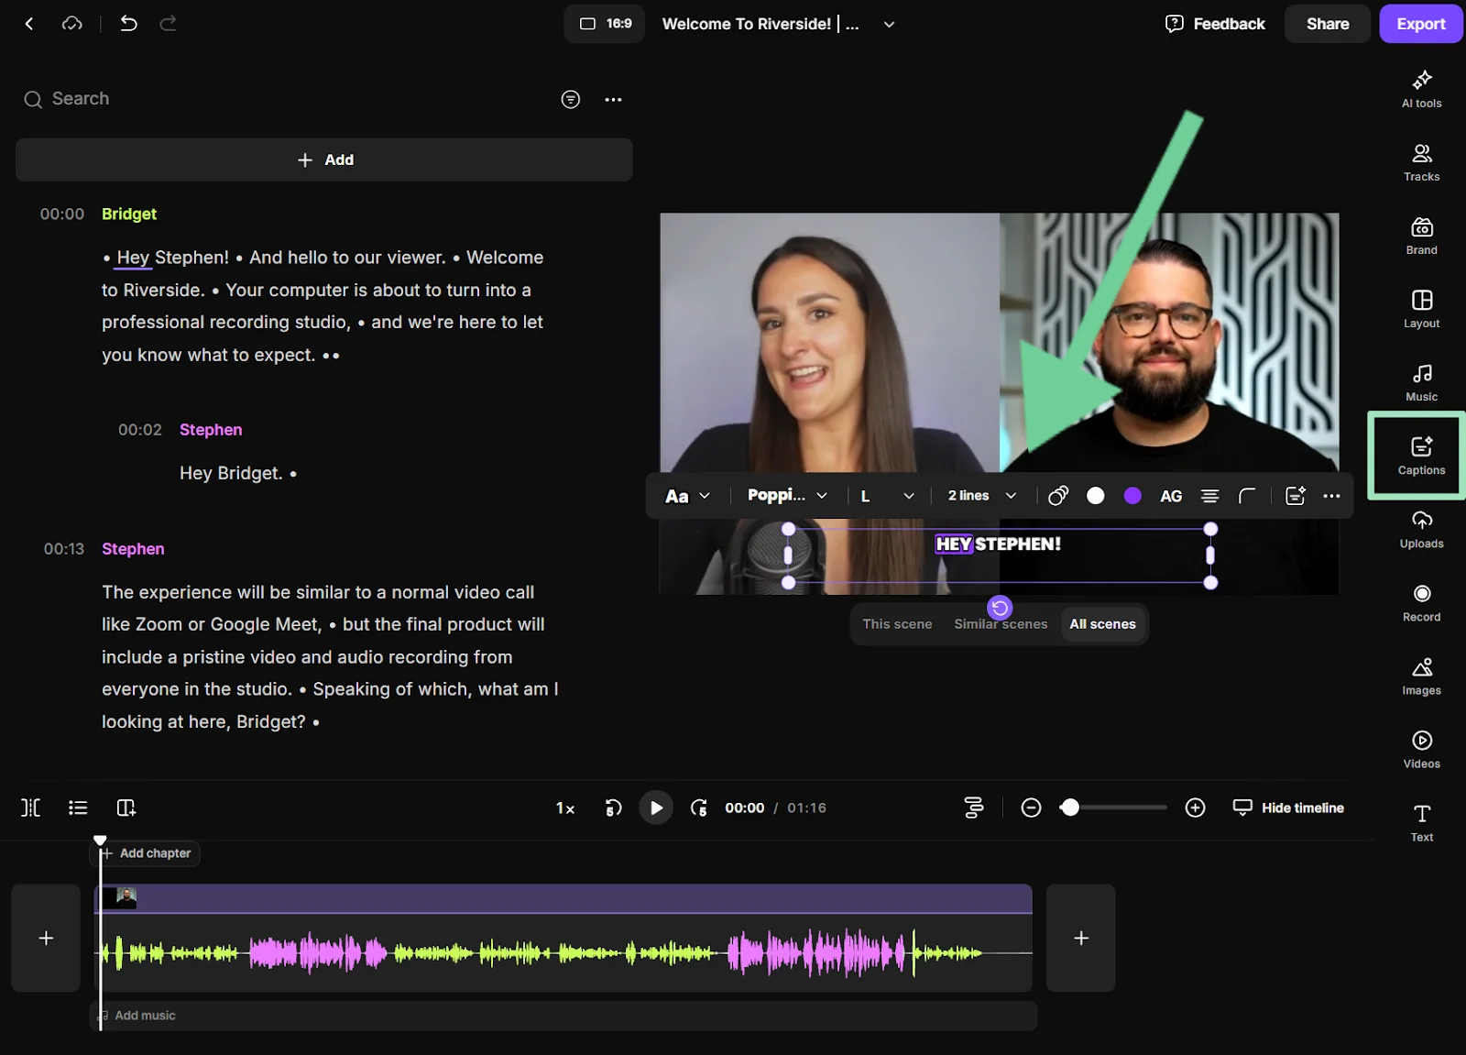Viewport: 1466px width, 1055px height.
Task: Open the Images panel
Action: [1421, 676]
